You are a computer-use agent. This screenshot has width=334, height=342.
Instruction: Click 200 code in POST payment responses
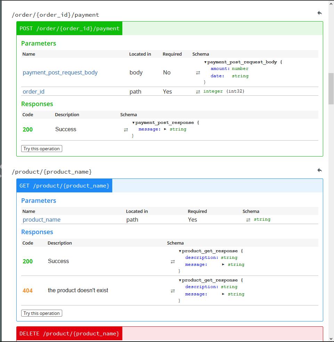click(x=27, y=129)
